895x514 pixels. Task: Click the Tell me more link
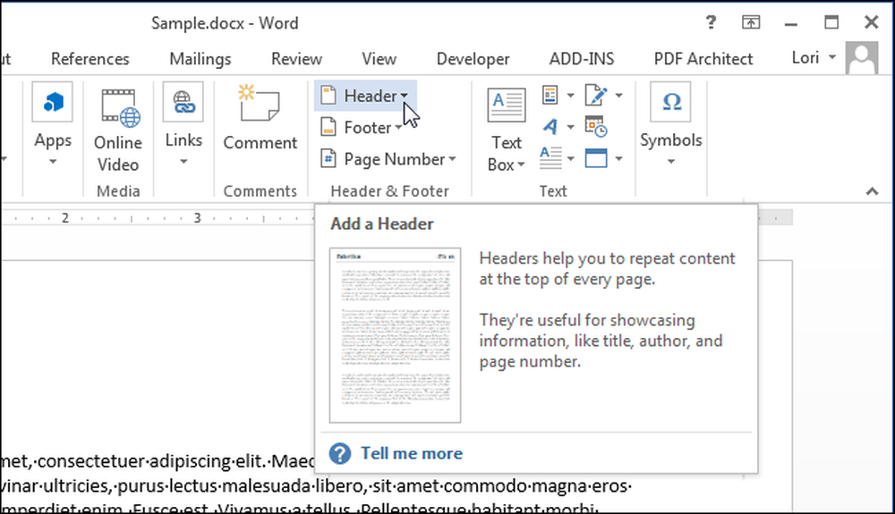(412, 453)
